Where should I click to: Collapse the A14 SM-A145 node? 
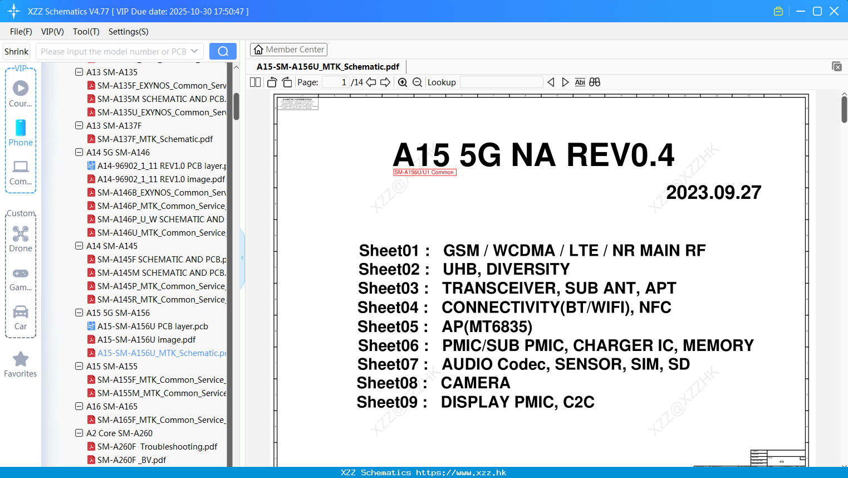79,246
